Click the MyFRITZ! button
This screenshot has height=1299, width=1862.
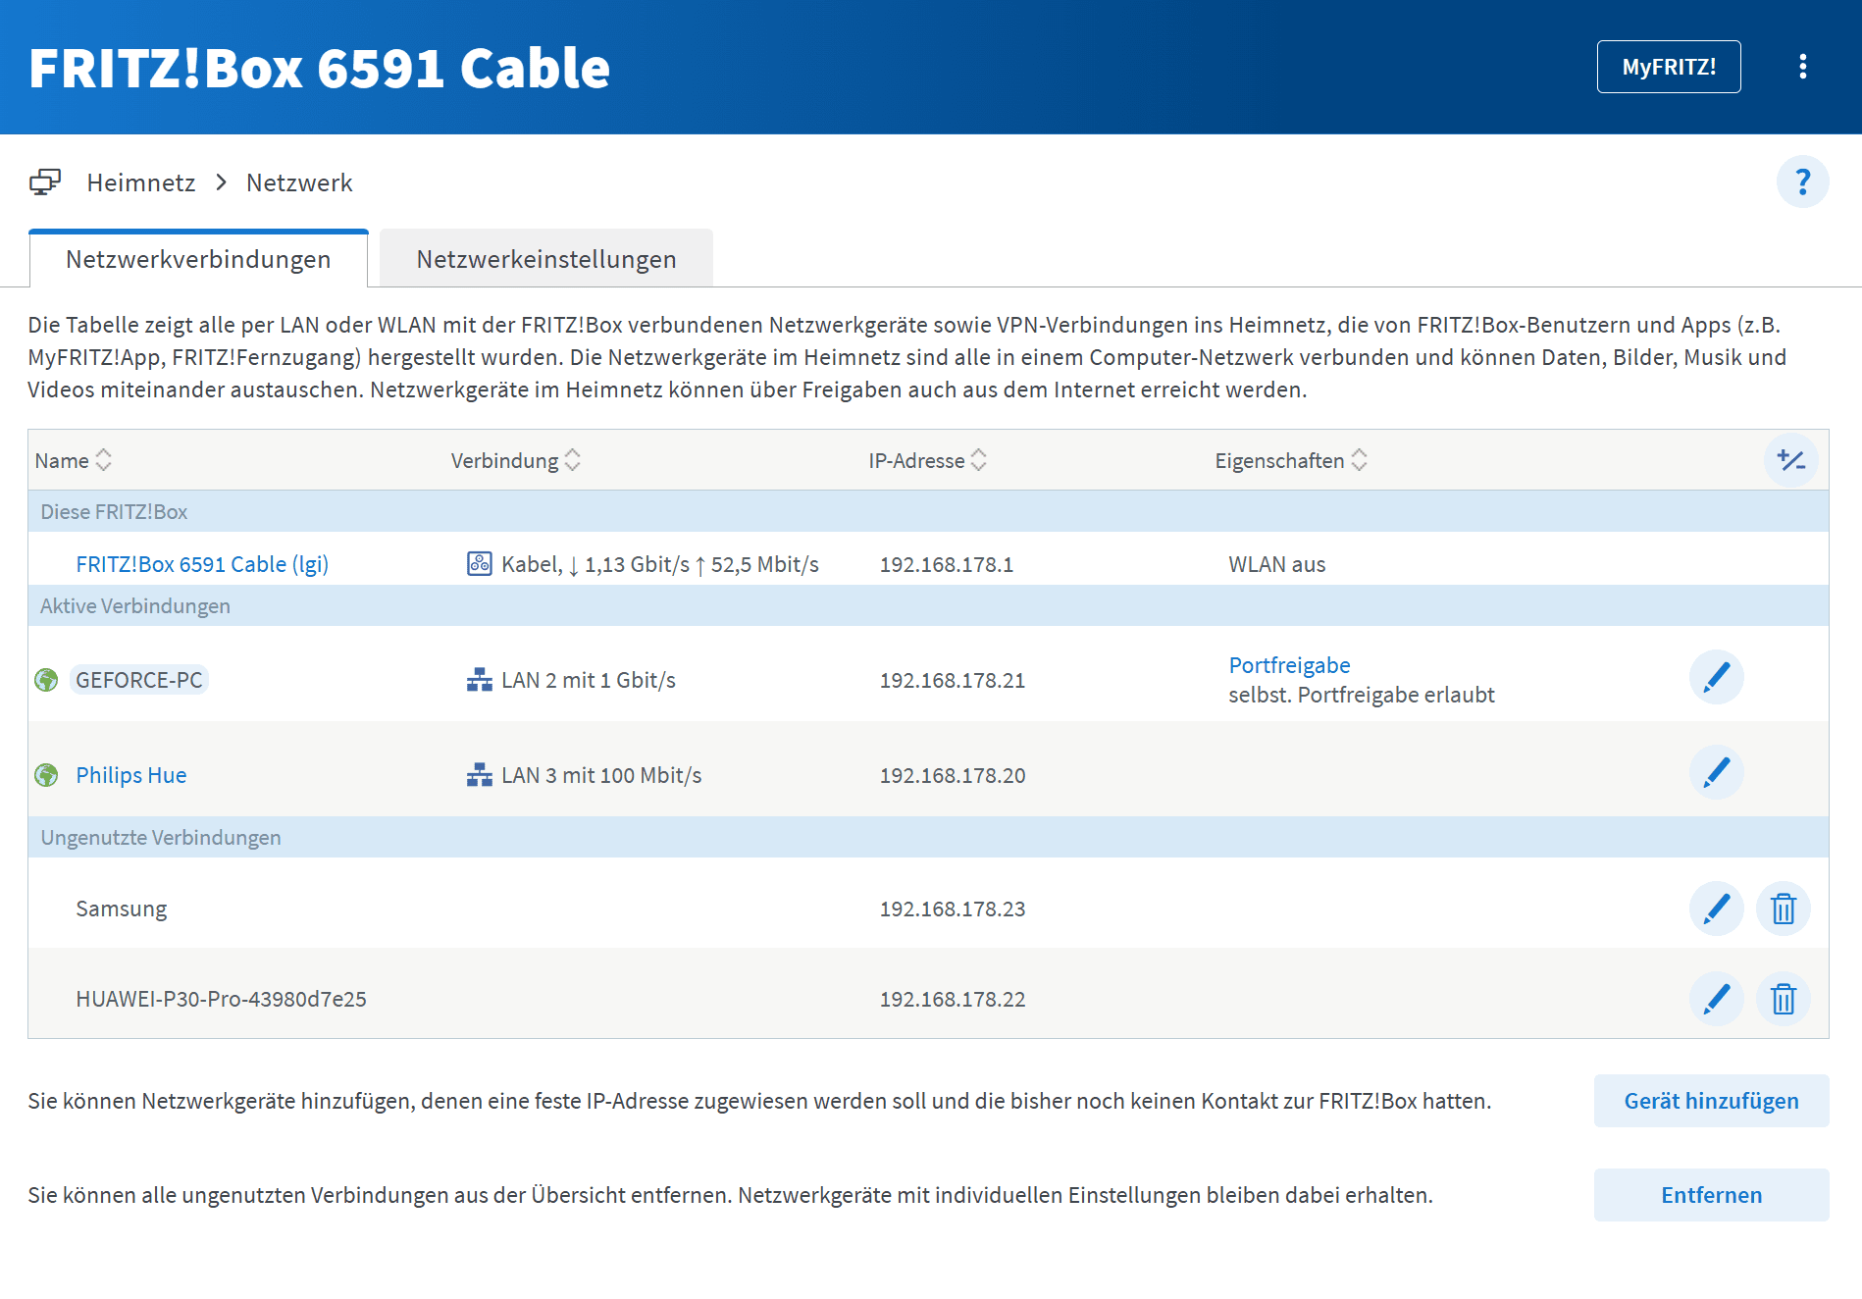pos(1668,67)
